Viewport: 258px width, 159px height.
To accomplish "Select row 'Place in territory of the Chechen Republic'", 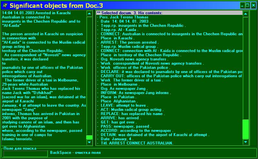I will point(169,55).
